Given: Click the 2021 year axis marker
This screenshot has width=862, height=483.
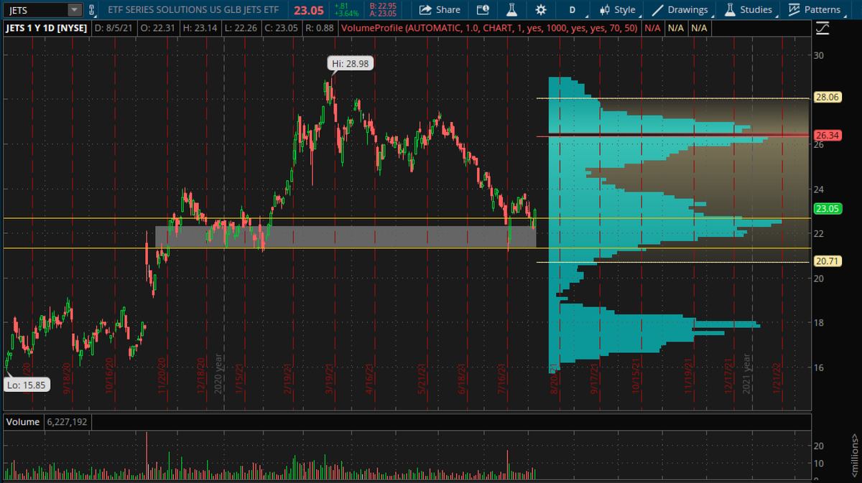Looking at the screenshot, I should (x=747, y=372).
